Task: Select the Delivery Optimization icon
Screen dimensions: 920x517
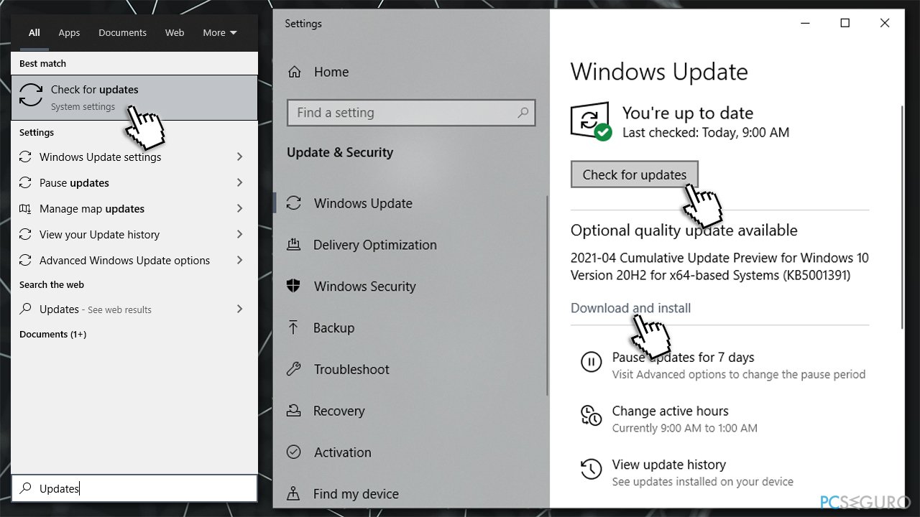Action: (x=293, y=244)
